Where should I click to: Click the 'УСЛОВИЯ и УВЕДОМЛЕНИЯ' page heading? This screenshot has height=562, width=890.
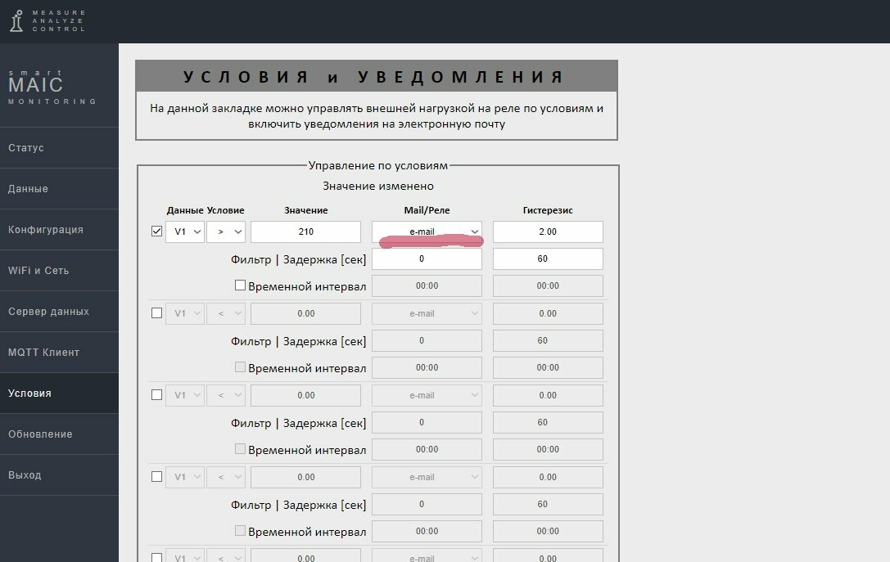375,77
